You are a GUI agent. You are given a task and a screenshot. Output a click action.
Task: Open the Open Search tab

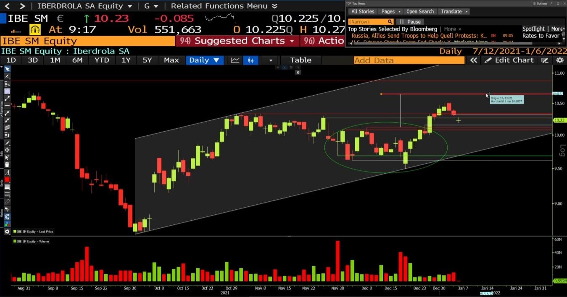coord(420,12)
